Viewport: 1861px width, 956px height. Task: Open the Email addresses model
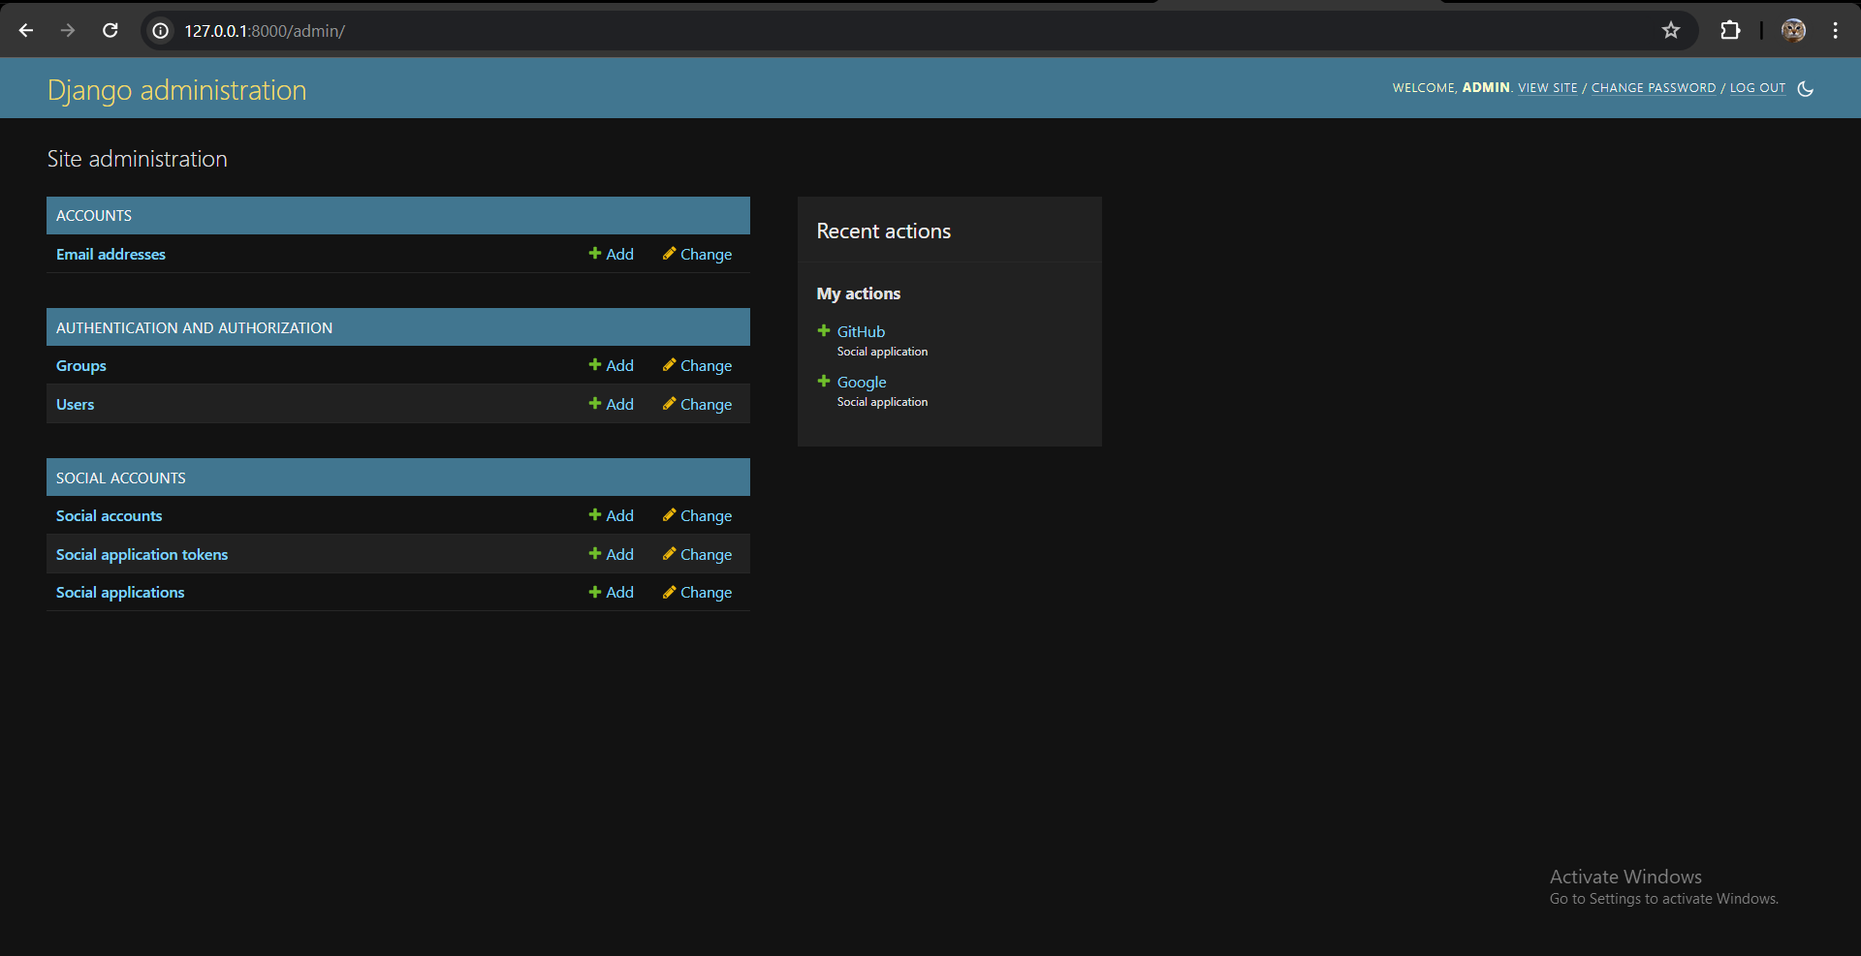point(110,254)
